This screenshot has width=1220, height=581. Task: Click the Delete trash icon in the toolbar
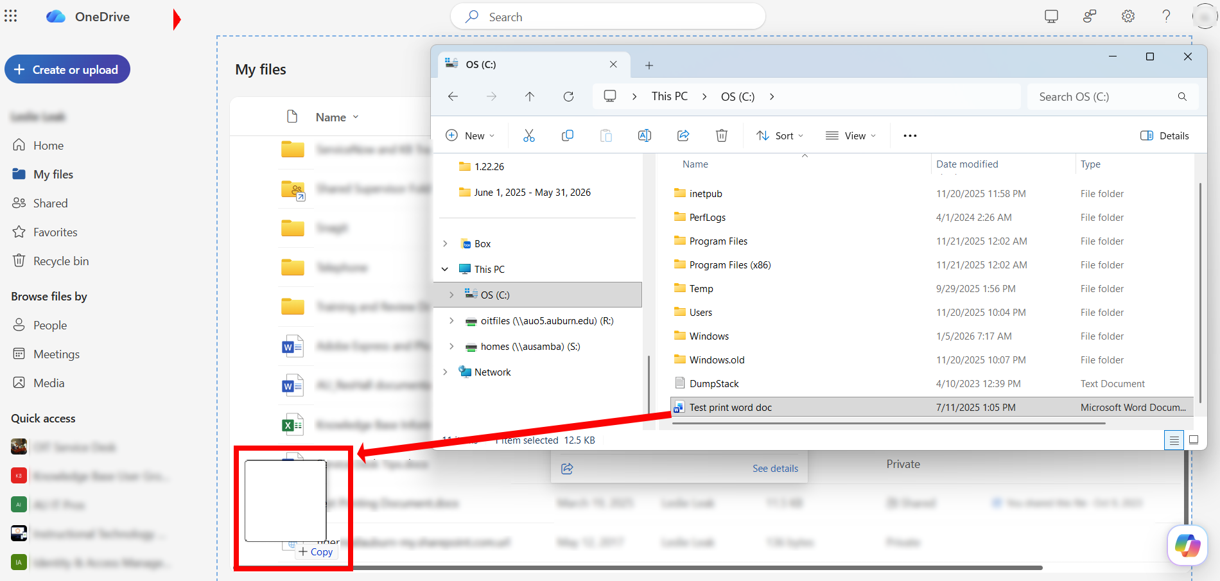click(722, 135)
